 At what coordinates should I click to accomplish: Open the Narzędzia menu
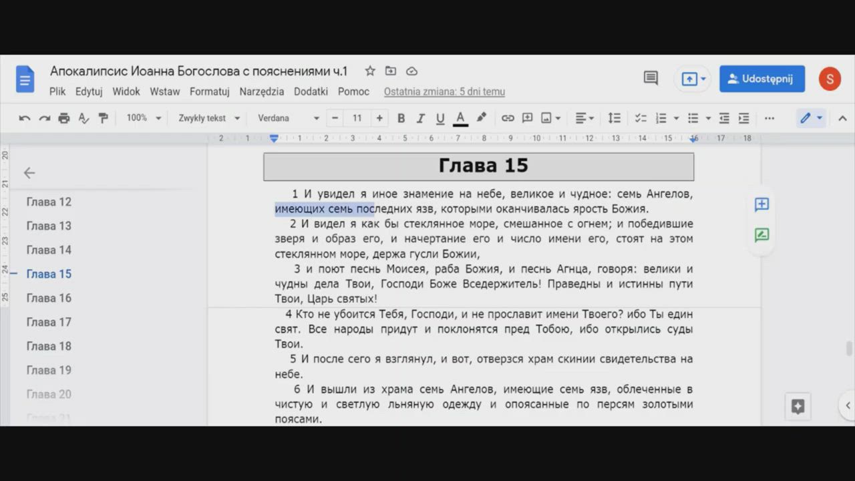pos(261,92)
